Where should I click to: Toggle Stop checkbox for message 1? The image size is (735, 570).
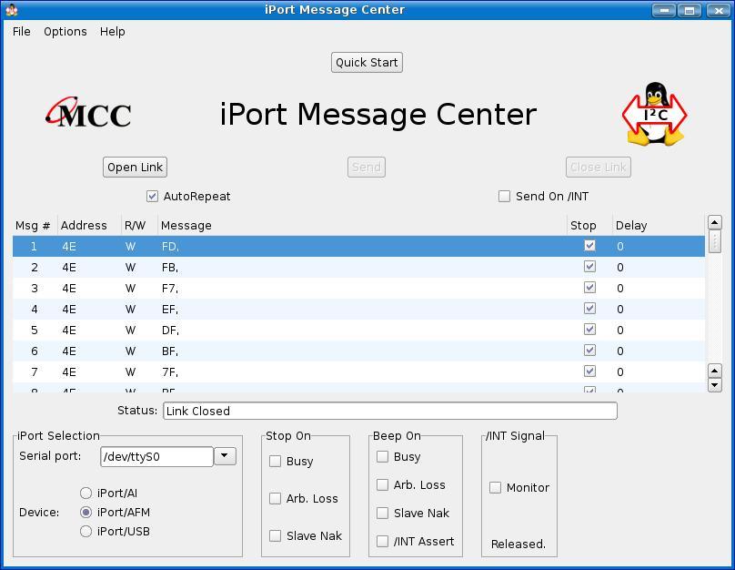point(589,246)
